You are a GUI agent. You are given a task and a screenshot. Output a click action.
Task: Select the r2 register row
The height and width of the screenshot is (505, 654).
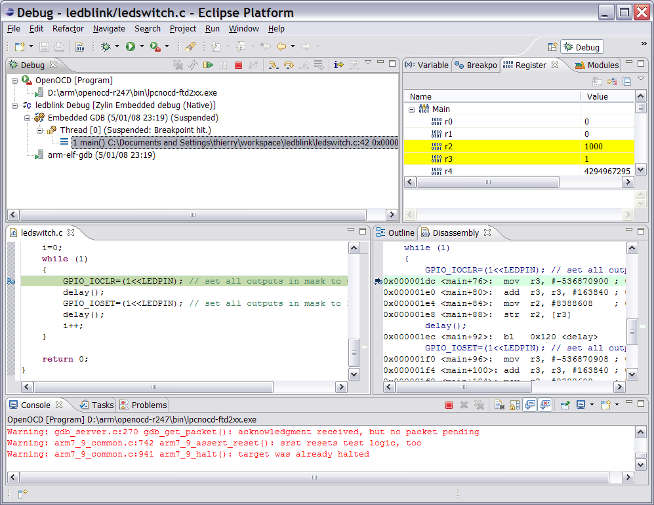tap(520, 147)
